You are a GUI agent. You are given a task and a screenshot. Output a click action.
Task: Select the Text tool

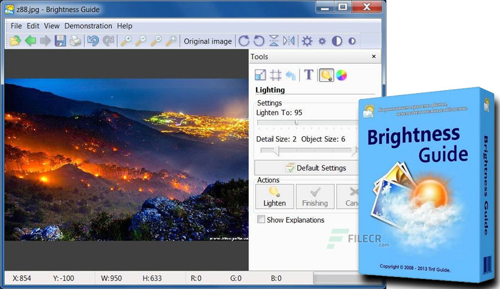tap(309, 75)
